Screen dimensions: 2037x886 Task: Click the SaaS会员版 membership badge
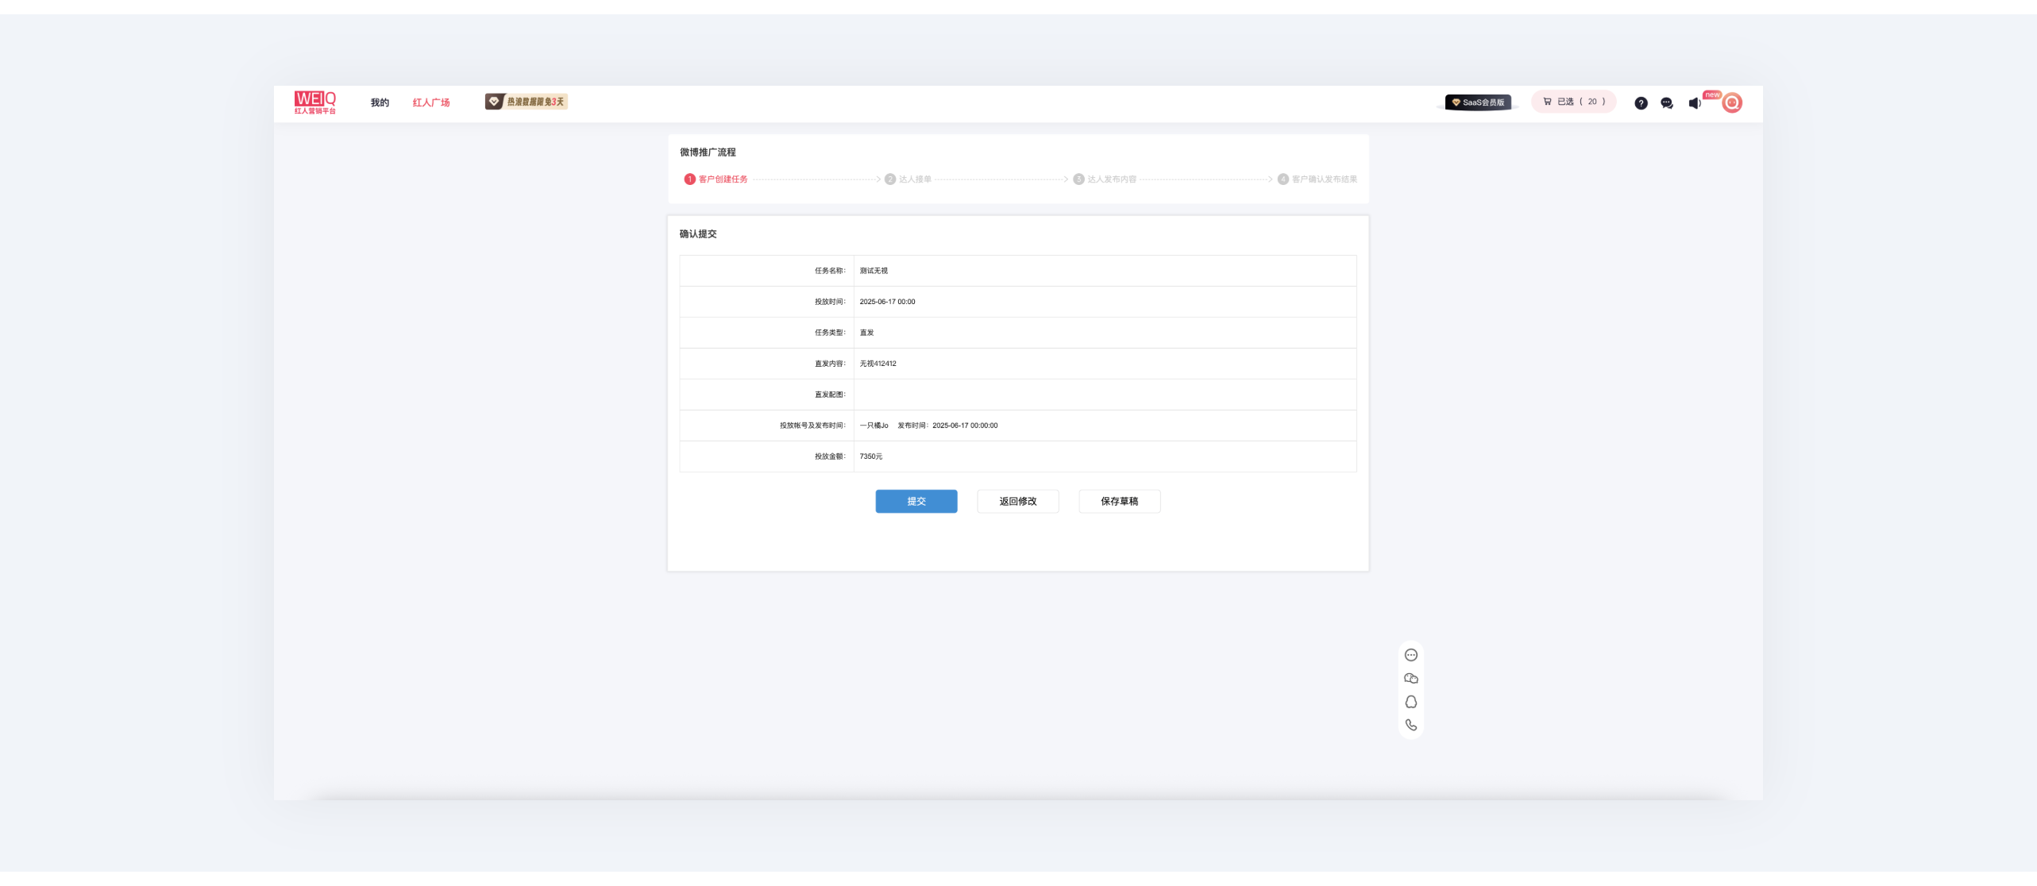click(x=1478, y=102)
